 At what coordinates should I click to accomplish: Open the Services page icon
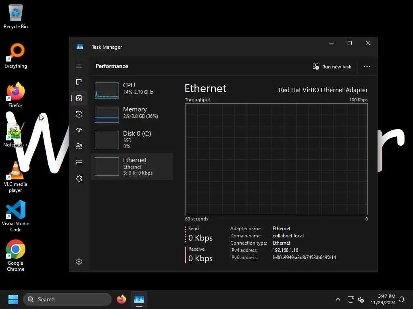click(79, 179)
